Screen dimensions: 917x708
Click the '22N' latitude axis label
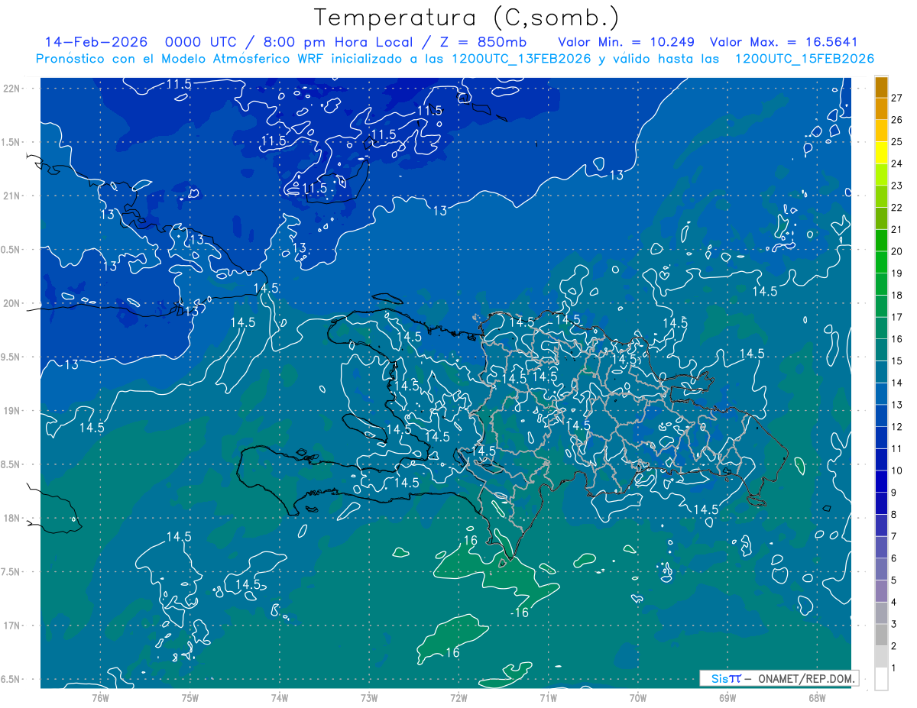pyautogui.click(x=13, y=89)
